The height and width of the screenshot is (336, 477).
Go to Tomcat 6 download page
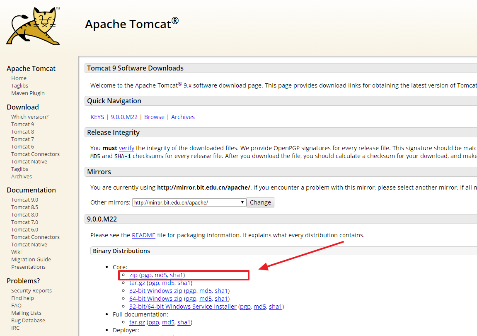coord(22,146)
